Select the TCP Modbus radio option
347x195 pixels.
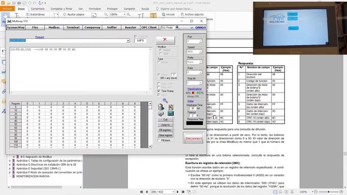click(x=160, y=54)
